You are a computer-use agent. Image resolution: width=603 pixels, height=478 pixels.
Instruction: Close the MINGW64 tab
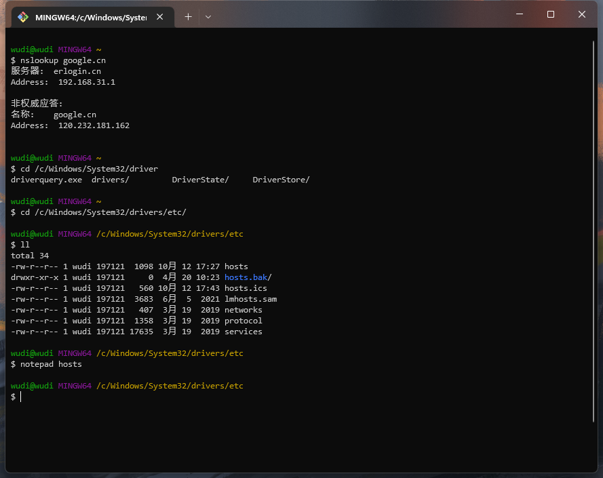tap(160, 17)
